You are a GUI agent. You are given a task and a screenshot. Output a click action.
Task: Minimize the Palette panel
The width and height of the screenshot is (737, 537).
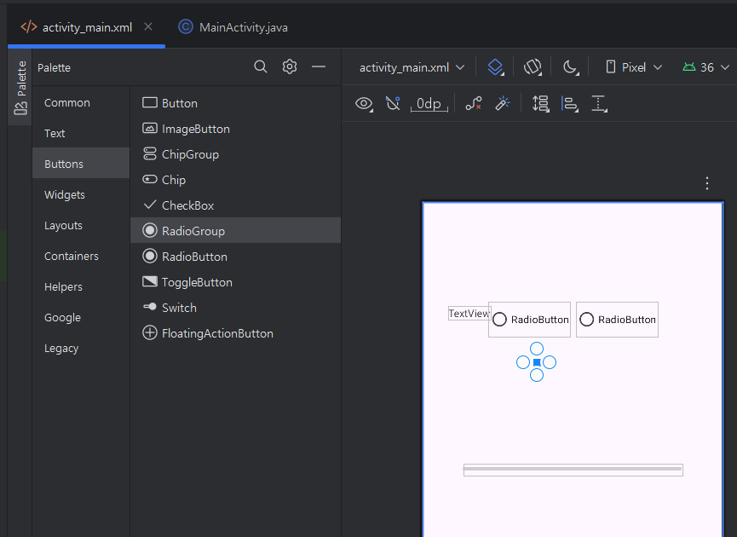(319, 66)
